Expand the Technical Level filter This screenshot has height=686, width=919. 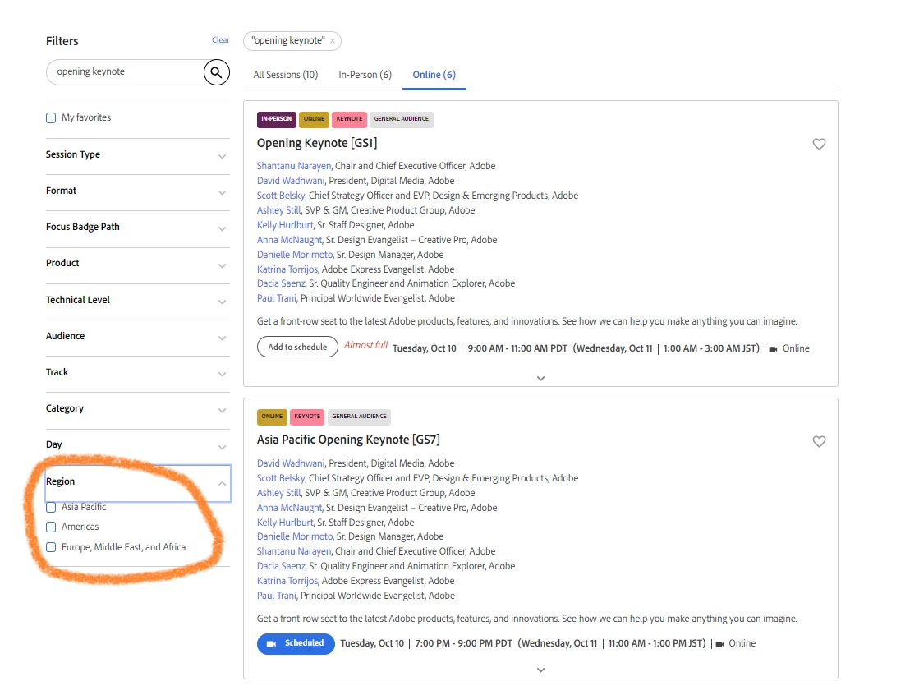[138, 301]
